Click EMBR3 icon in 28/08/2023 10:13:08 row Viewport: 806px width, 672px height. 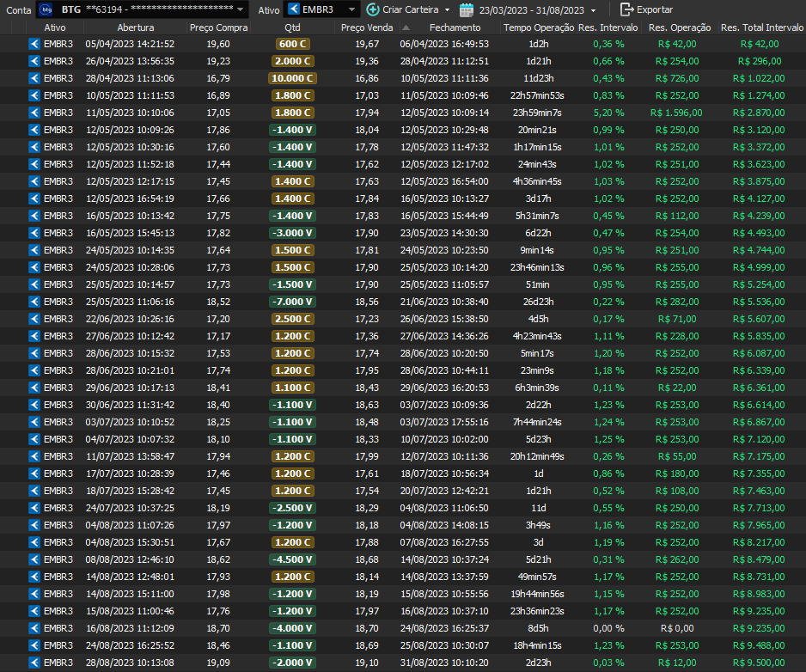coord(34,663)
